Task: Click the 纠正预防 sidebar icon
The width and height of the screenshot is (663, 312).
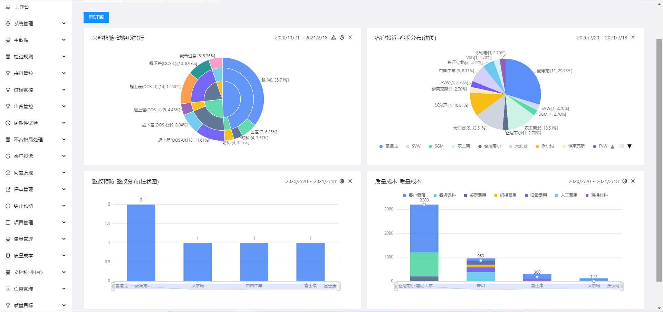Action: tap(8, 206)
